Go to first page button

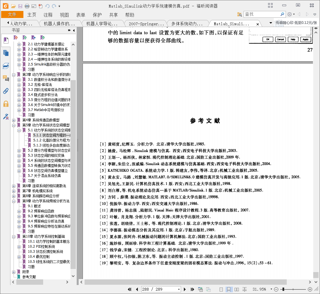[x=129, y=289]
